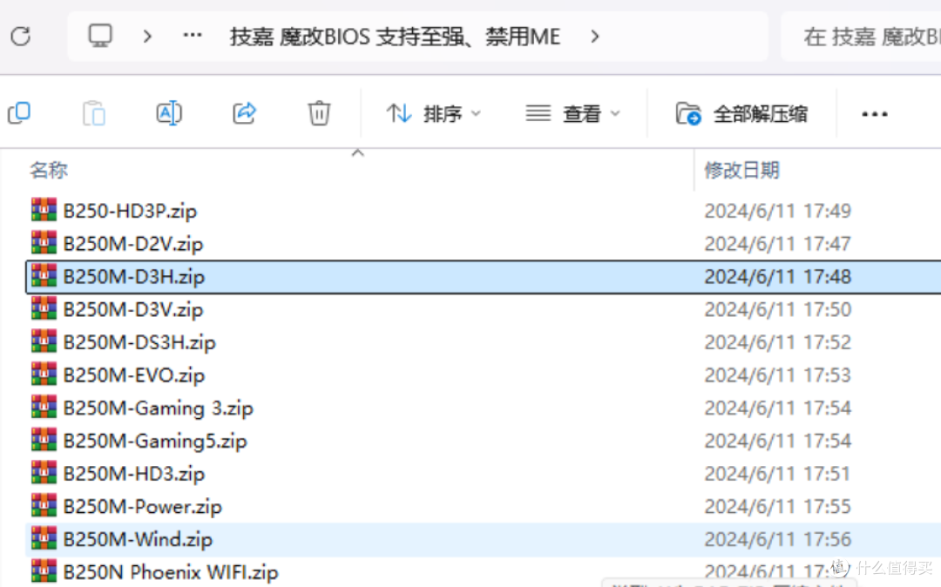This screenshot has height=587, width=941.
Task: Click archive icon of B250N Phoenix WIFI.zip
Action: (x=44, y=571)
